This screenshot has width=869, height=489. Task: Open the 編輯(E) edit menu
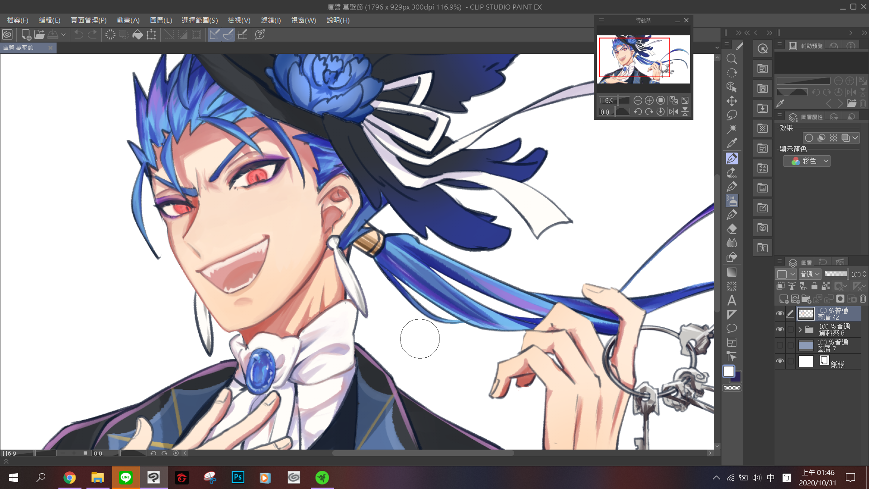49,20
